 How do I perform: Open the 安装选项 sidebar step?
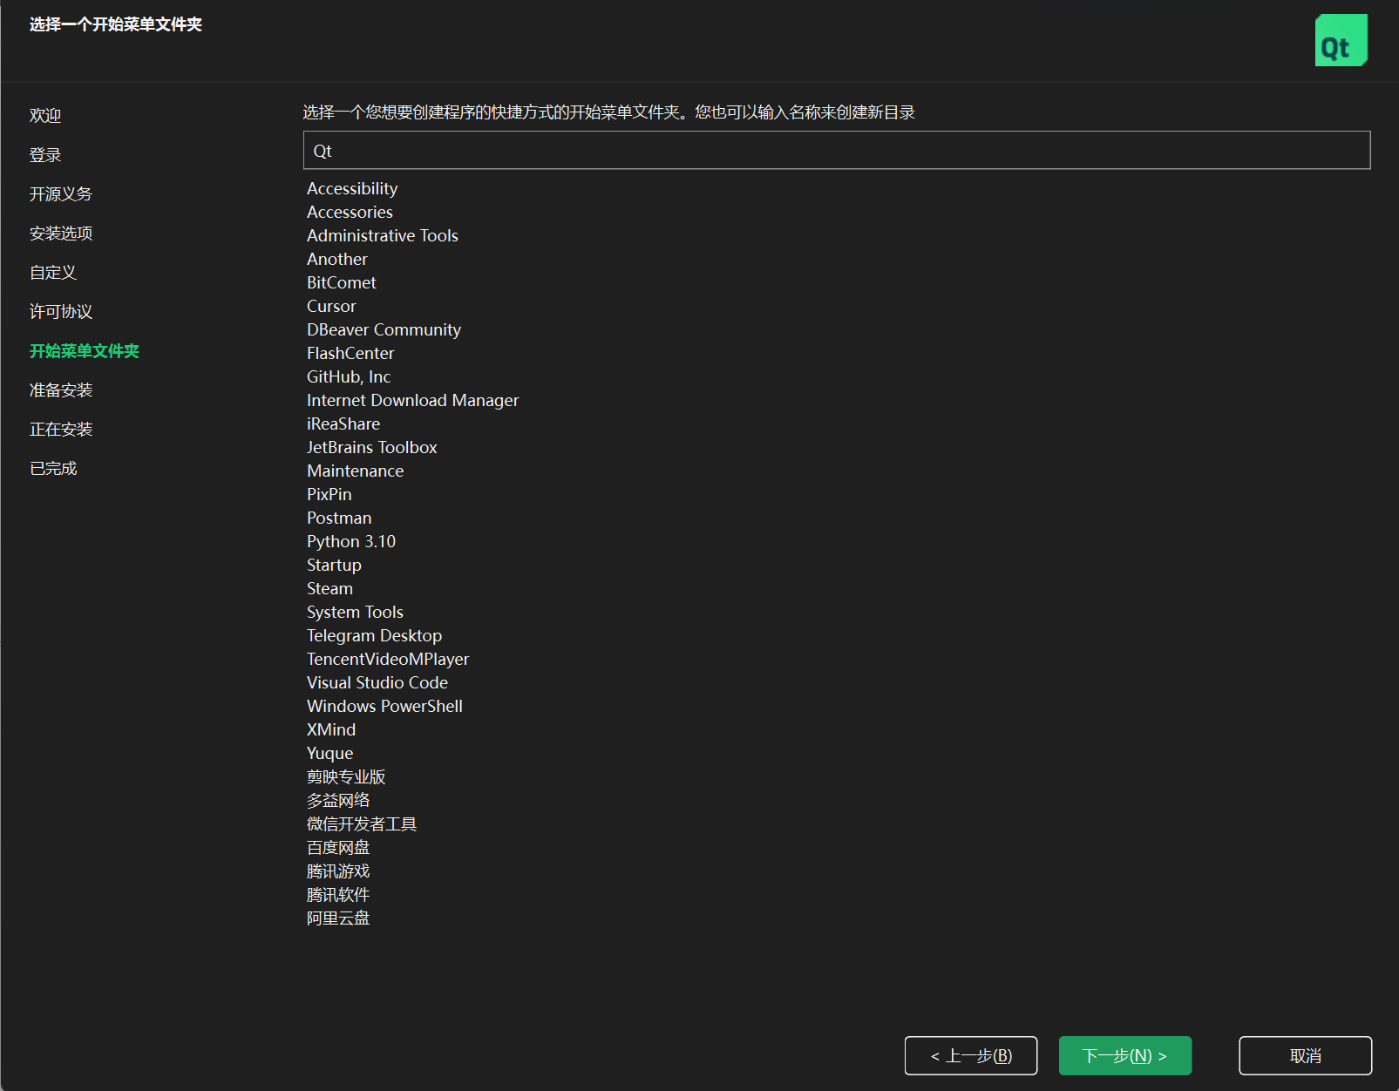[x=59, y=233]
